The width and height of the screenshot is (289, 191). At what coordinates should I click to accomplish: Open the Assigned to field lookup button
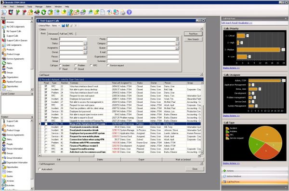[85, 48]
